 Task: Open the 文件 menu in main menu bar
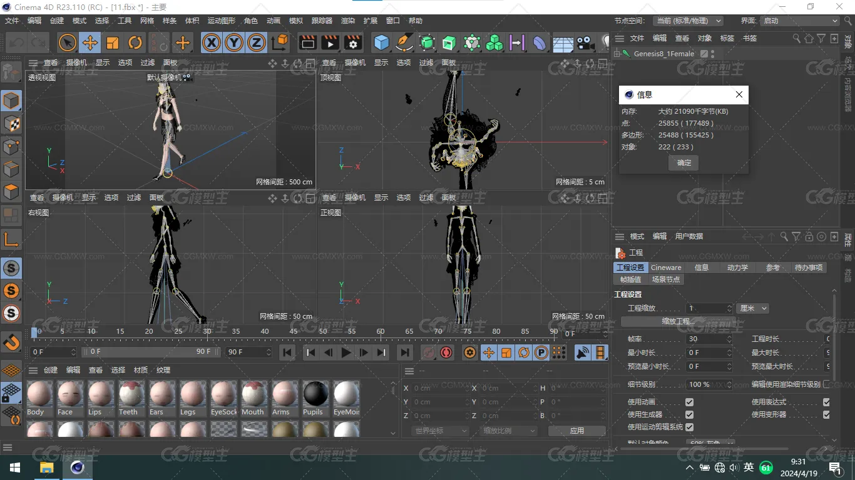point(12,21)
